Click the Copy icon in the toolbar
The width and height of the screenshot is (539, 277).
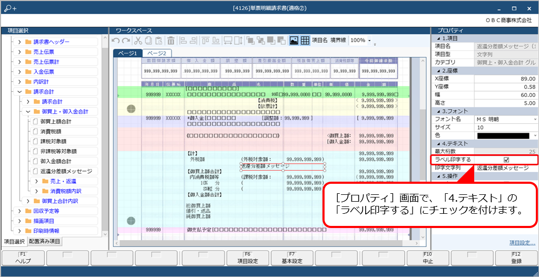[149, 41]
